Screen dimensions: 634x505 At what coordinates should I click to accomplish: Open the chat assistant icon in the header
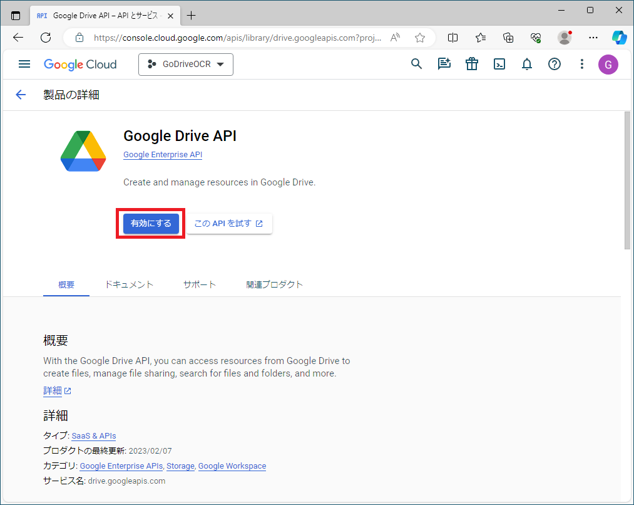(x=444, y=64)
